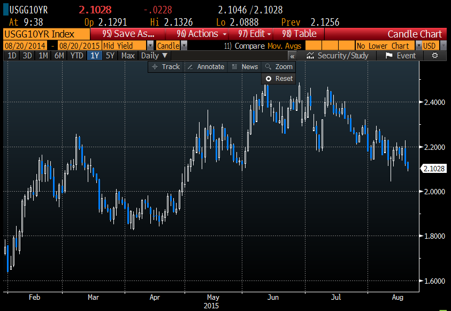Image resolution: width=451 pixels, height=311 pixels.
Task: Collapse panel with double-left arrow button
Action: 293,56
